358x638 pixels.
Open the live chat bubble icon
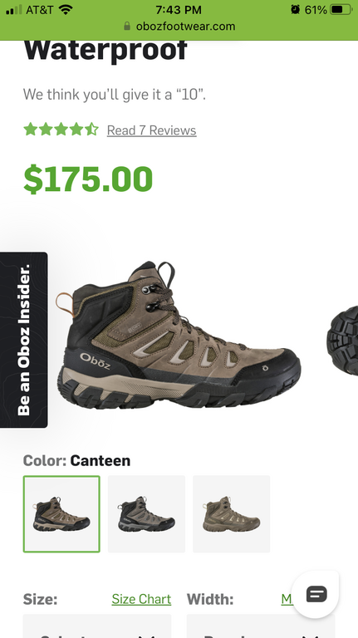tap(316, 594)
